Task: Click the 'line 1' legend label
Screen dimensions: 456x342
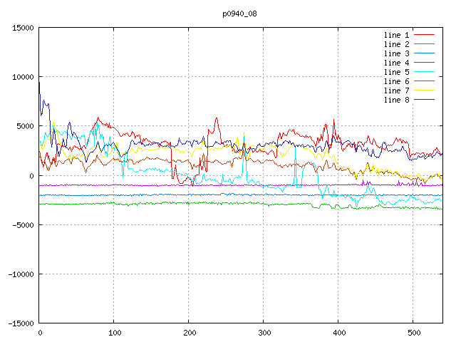Action: pos(397,35)
